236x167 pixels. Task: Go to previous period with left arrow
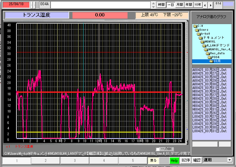205,5
